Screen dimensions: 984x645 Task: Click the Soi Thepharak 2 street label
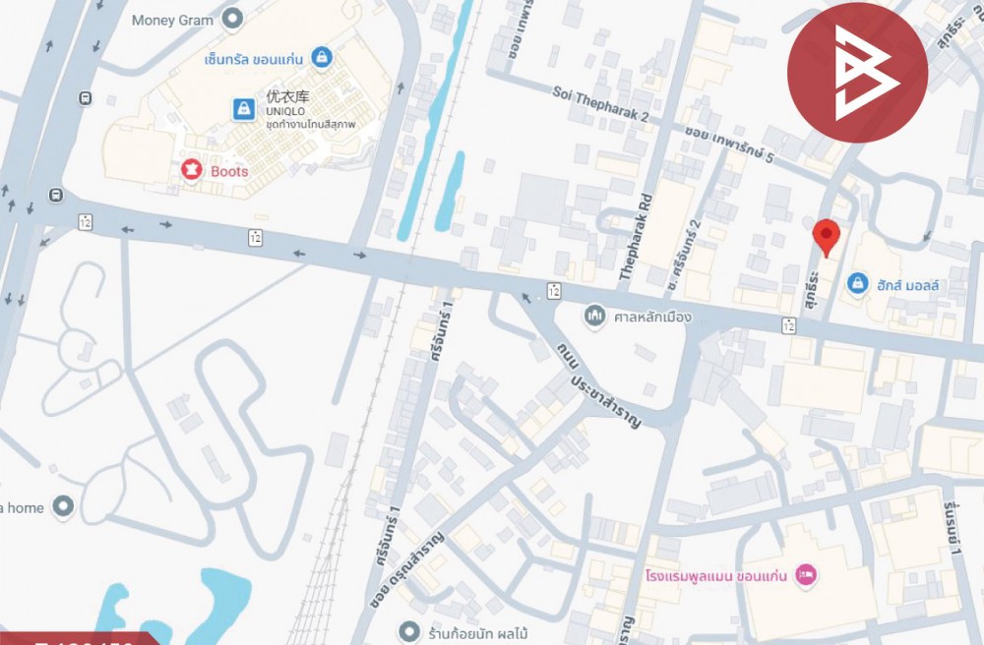600,103
